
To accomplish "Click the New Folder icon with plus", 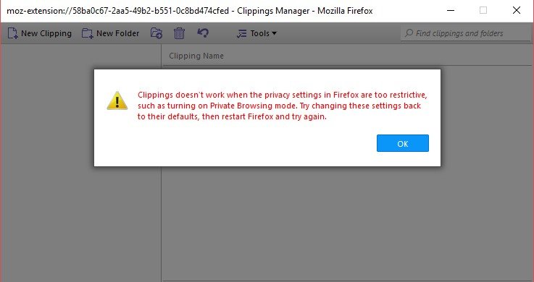I will tap(87, 33).
